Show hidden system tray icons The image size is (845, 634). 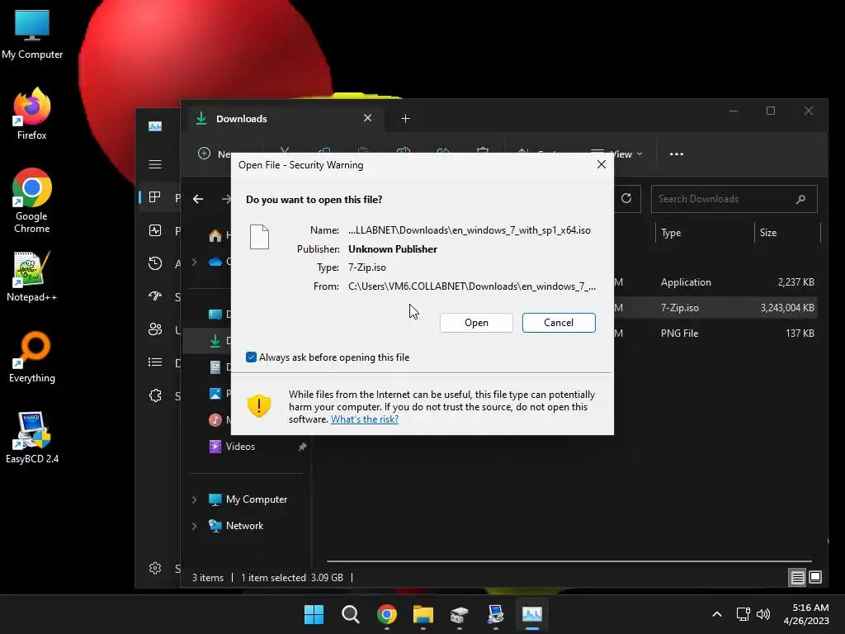(717, 614)
